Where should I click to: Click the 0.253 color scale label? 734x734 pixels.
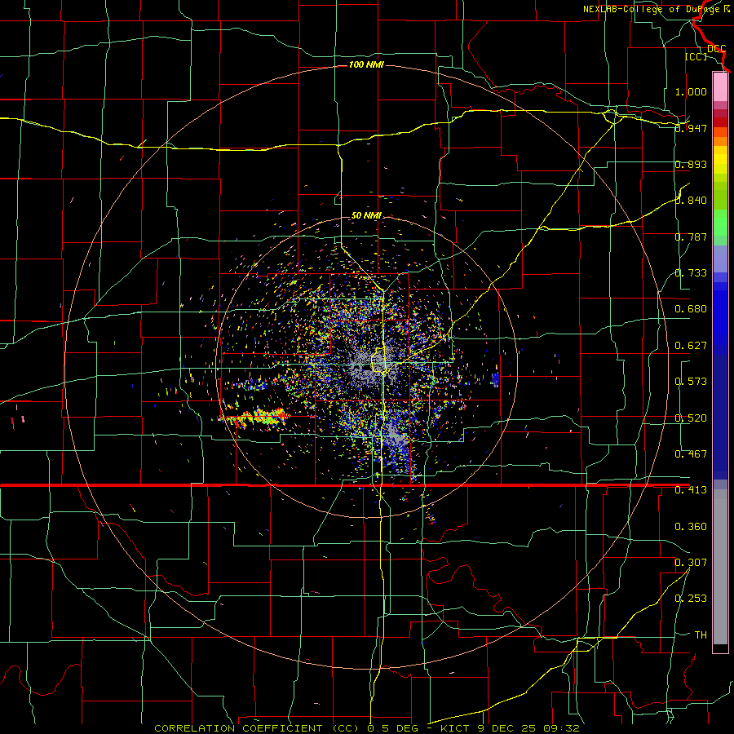[x=691, y=599]
